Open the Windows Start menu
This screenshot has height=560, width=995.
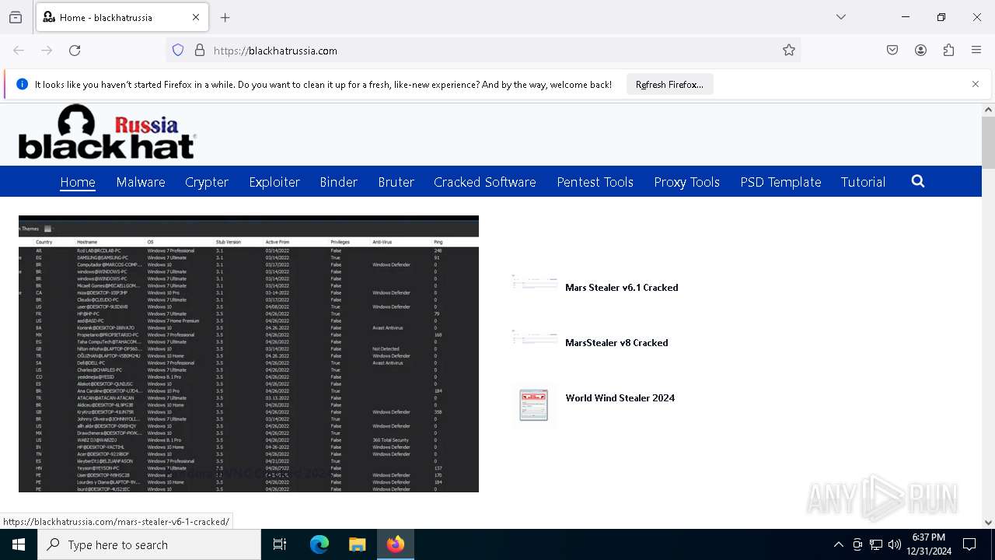pyautogui.click(x=19, y=544)
